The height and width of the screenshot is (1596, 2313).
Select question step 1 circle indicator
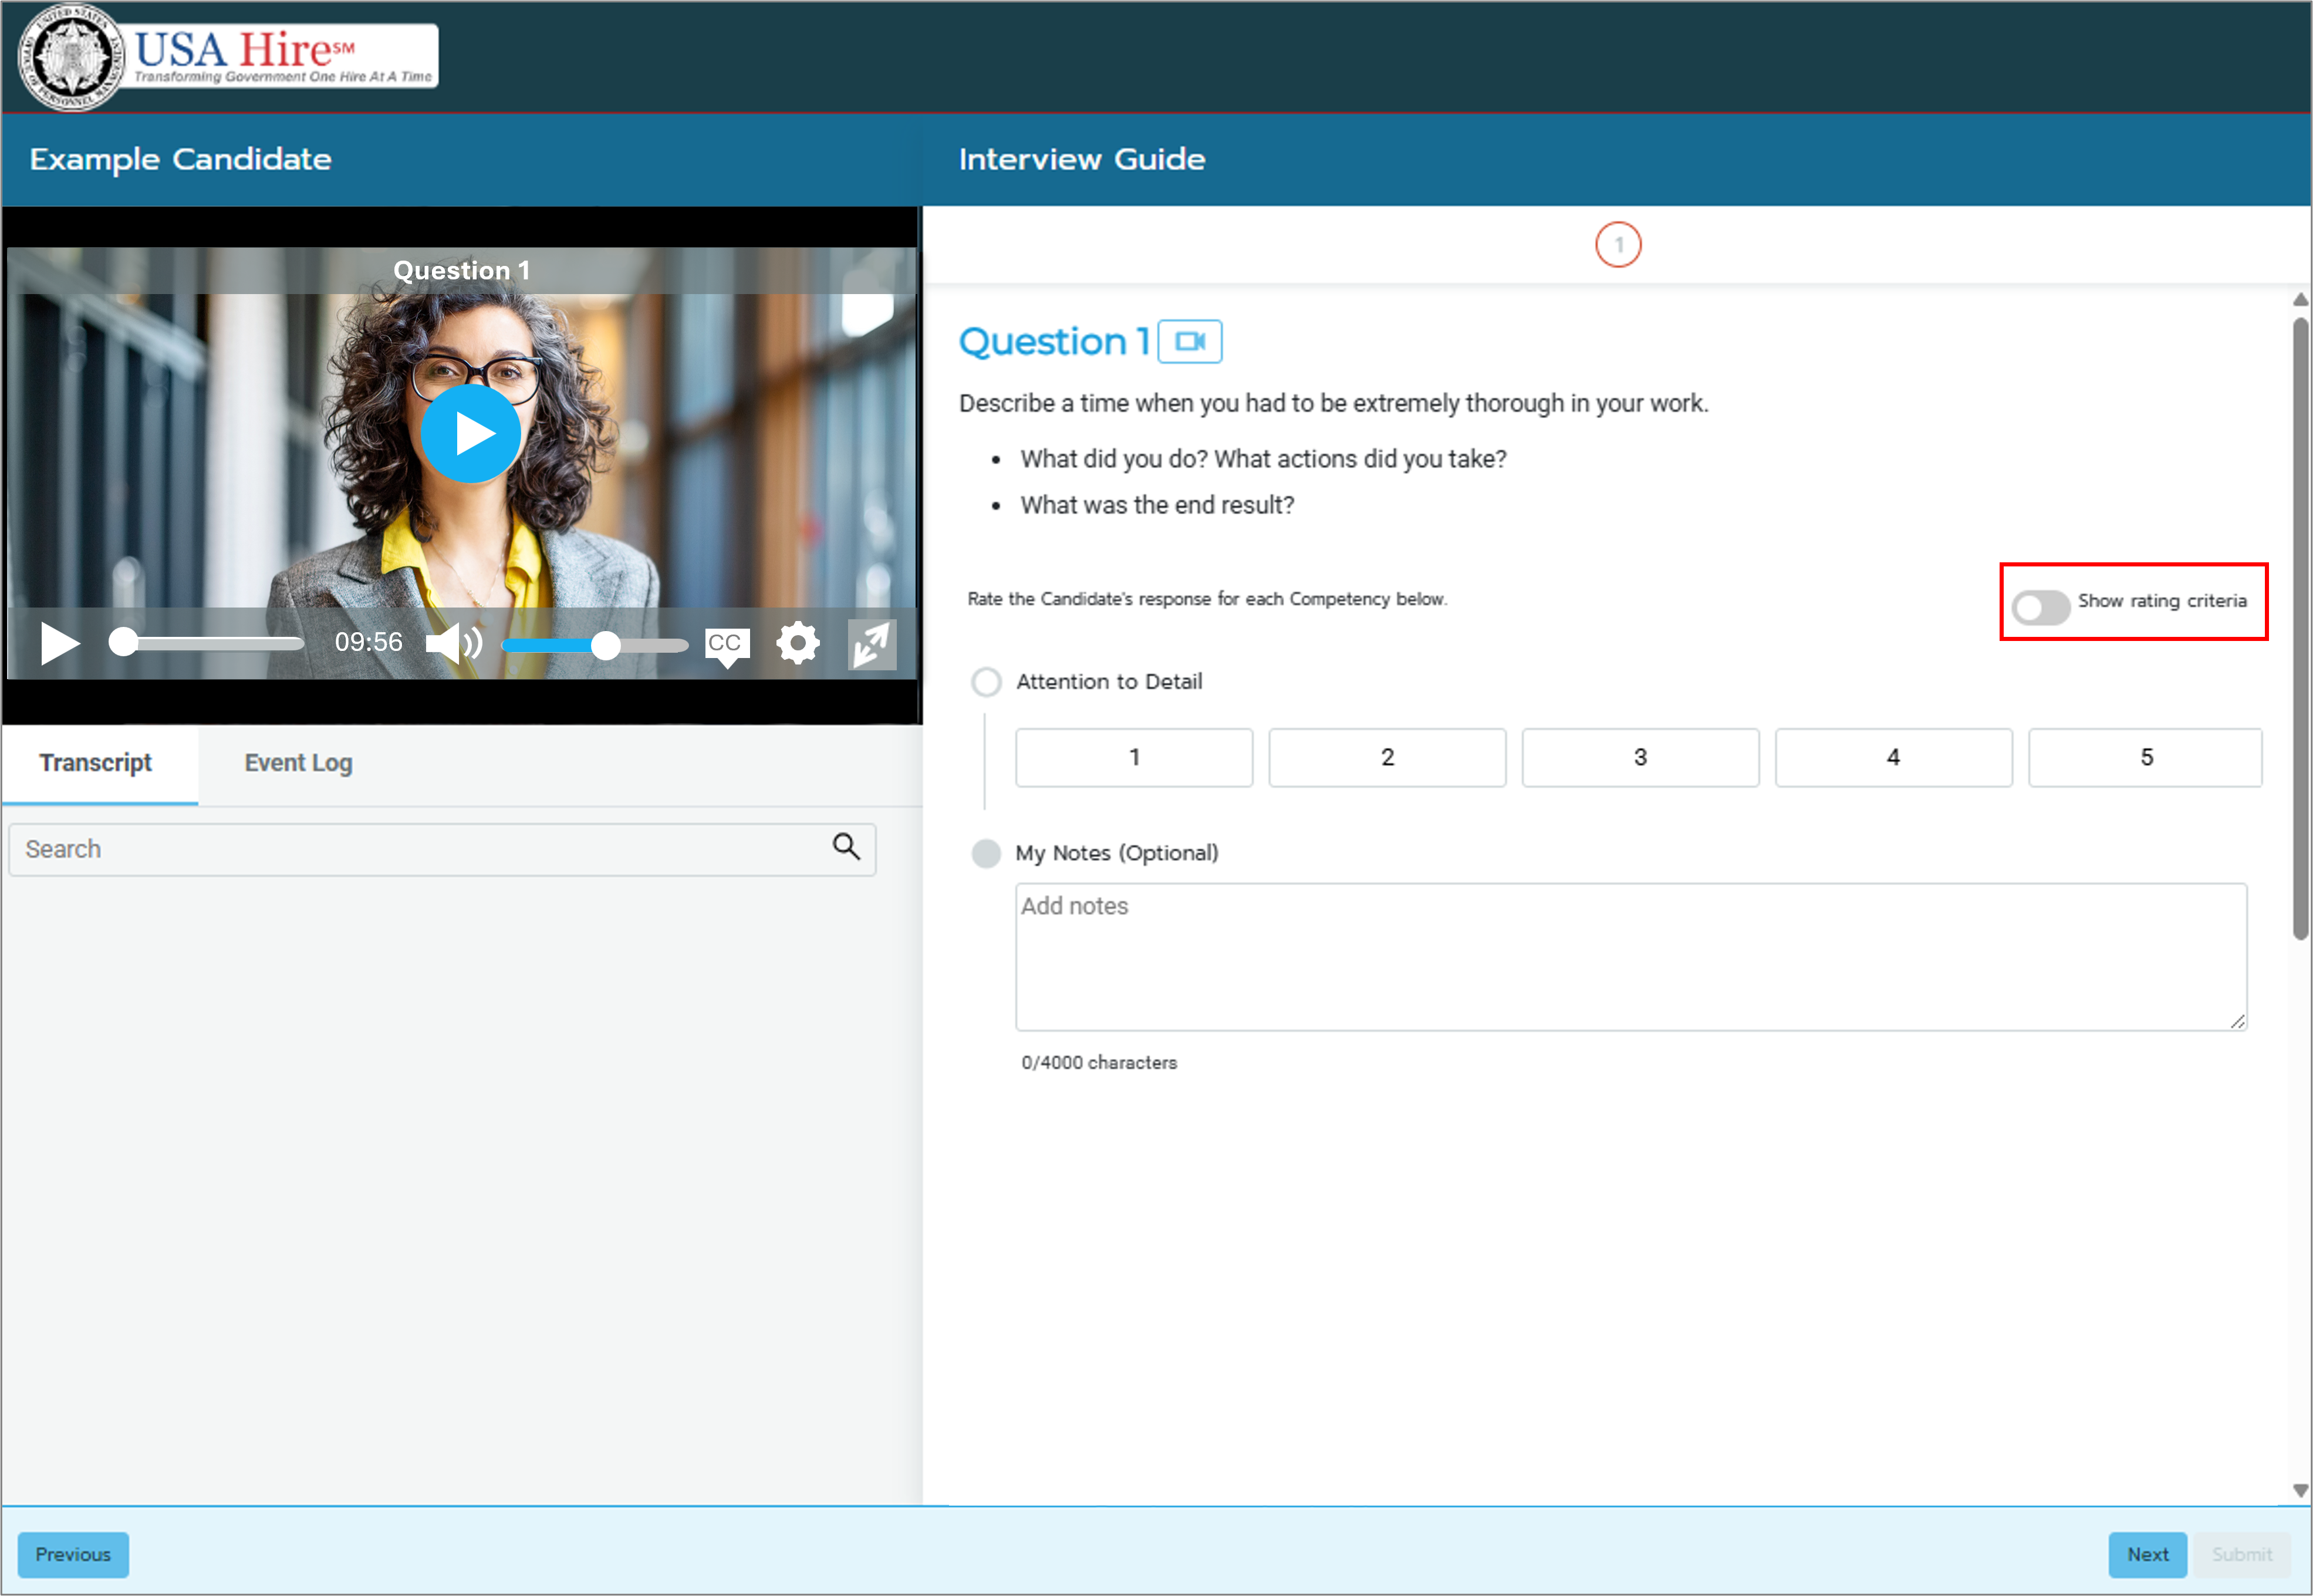tap(1618, 245)
